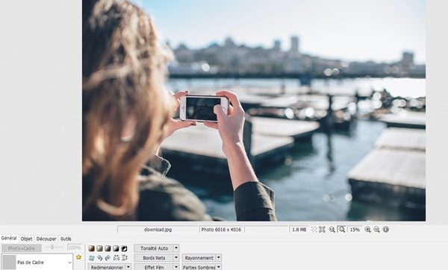The image size is (448, 270).
Task: Rotate the photo clockwise
Action: (108, 258)
